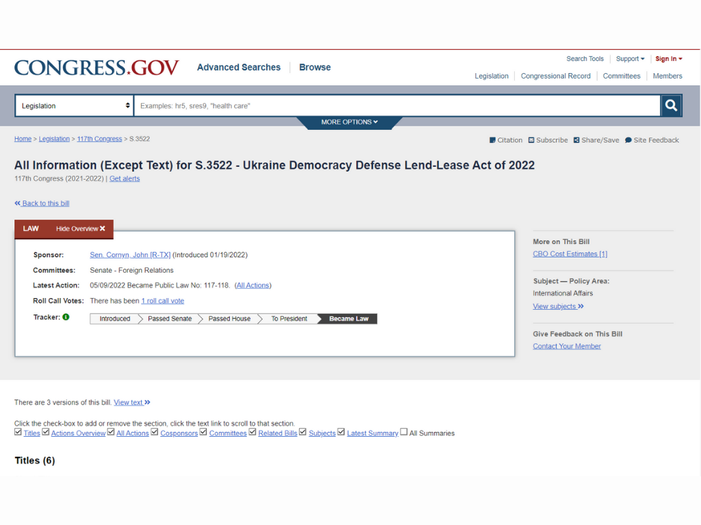Click the Became Law tracker step
701x525 pixels.
[348, 319]
